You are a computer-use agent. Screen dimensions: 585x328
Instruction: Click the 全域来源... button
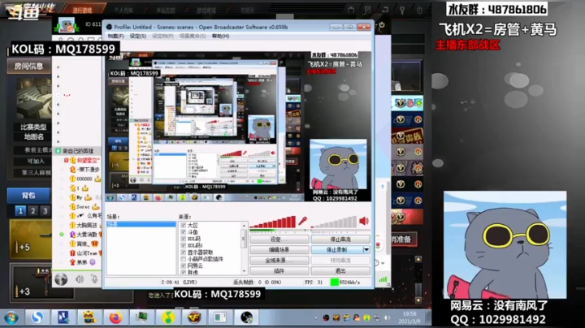coord(279,260)
